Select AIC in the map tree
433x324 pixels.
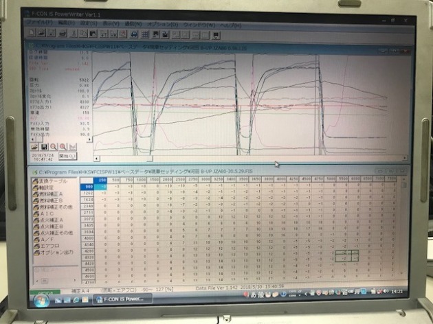click(43, 213)
